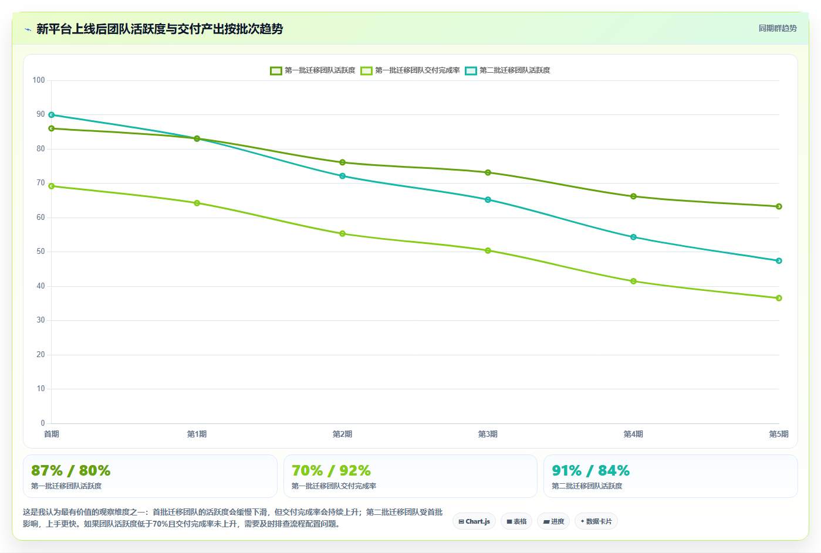The height and width of the screenshot is (553, 821).
Task: Click 第一批迁移团队交付完成率 label in the stat card
Action: [x=334, y=486]
